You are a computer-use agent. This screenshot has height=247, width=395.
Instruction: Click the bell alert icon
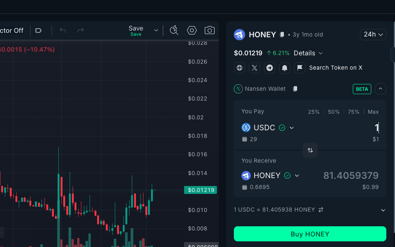pyautogui.click(x=285, y=68)
